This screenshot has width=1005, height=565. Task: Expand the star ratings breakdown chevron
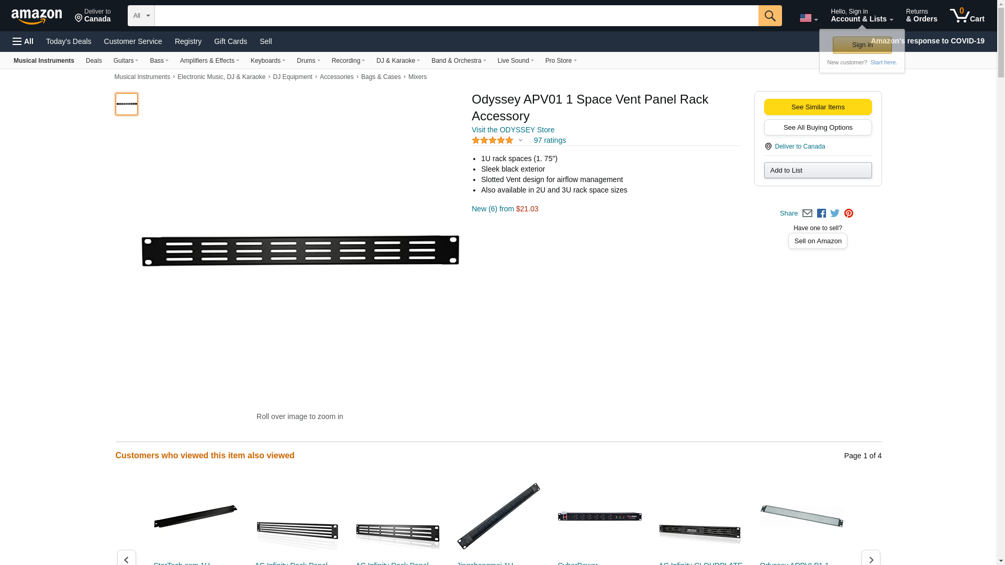pyautogui.click(x=520, y=140)
